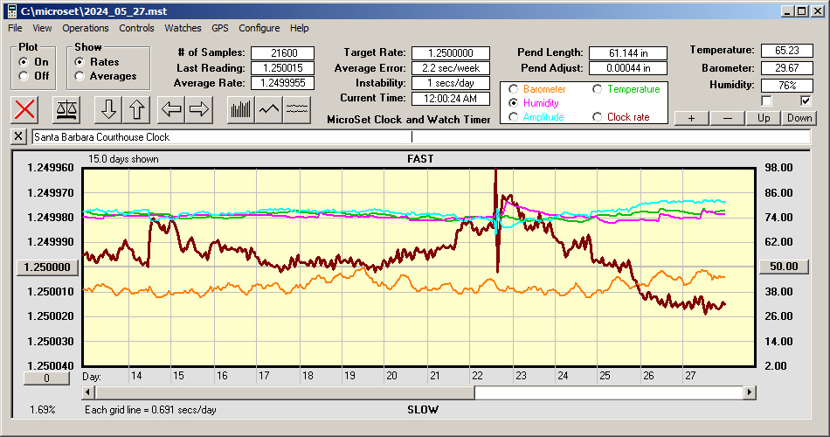The width and height of the screenshot is (830, 437).
Task: Click the right arrow toolbar icon
Action: pos(199,109)
